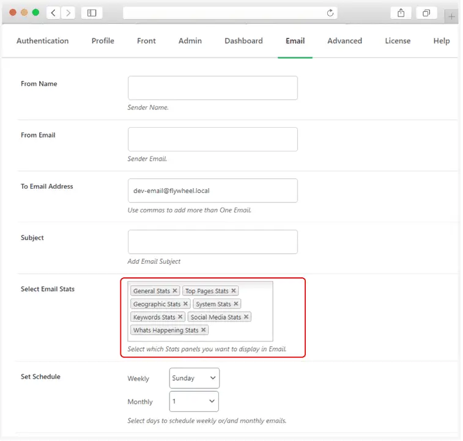
Task: Show all tabs overview icon
Action: click(426, 13)
